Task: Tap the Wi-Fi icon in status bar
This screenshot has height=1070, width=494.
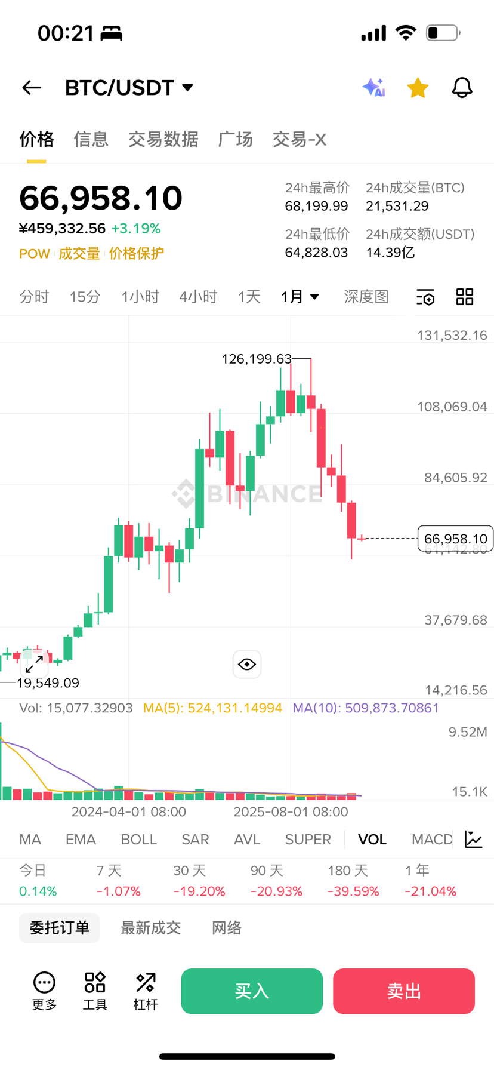Action: [406, 33]
